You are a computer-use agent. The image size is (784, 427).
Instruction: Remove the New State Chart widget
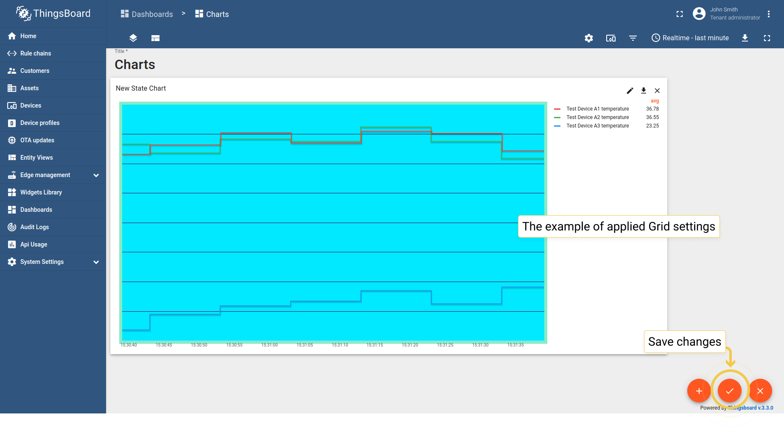657,91
